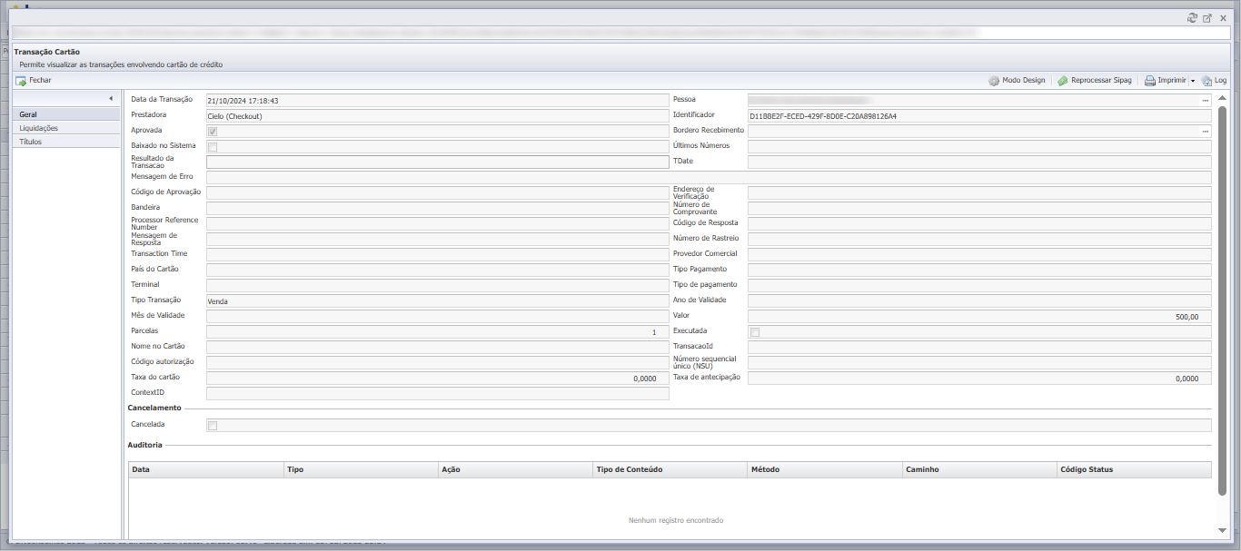The height and width of the screenshot is (551, 1241).
Task: Click the scrollbar down arrow
Action: pos(1222,530)
